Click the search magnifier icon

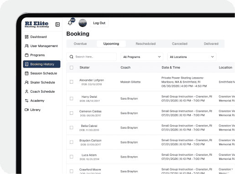pyautogui.click(x=71, y=57)
